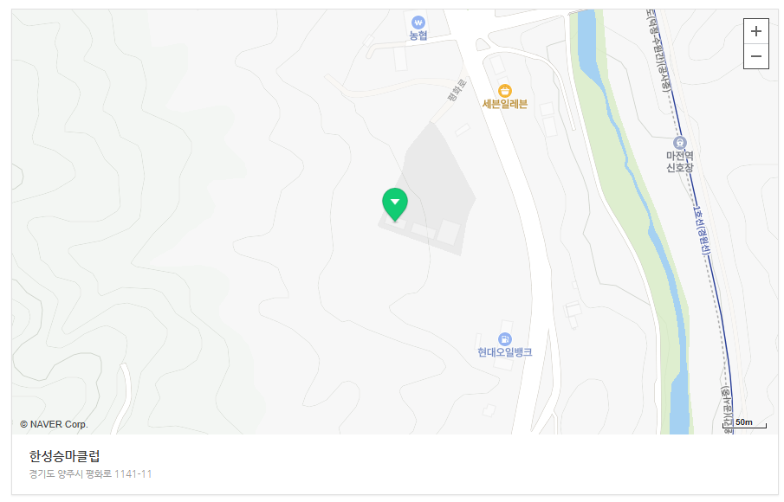This screenshot has height=502, width=784.
Task: Select the 마전역 신호장 station icon
Action: pos(679,143)
